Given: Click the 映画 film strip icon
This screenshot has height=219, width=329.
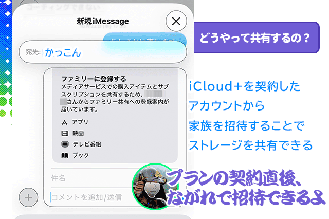Looking at the screenshot, I should tap(64, 133).
